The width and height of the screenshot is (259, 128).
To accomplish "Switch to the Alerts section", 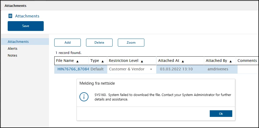I will pyautogui.click(x=12, y=48).
